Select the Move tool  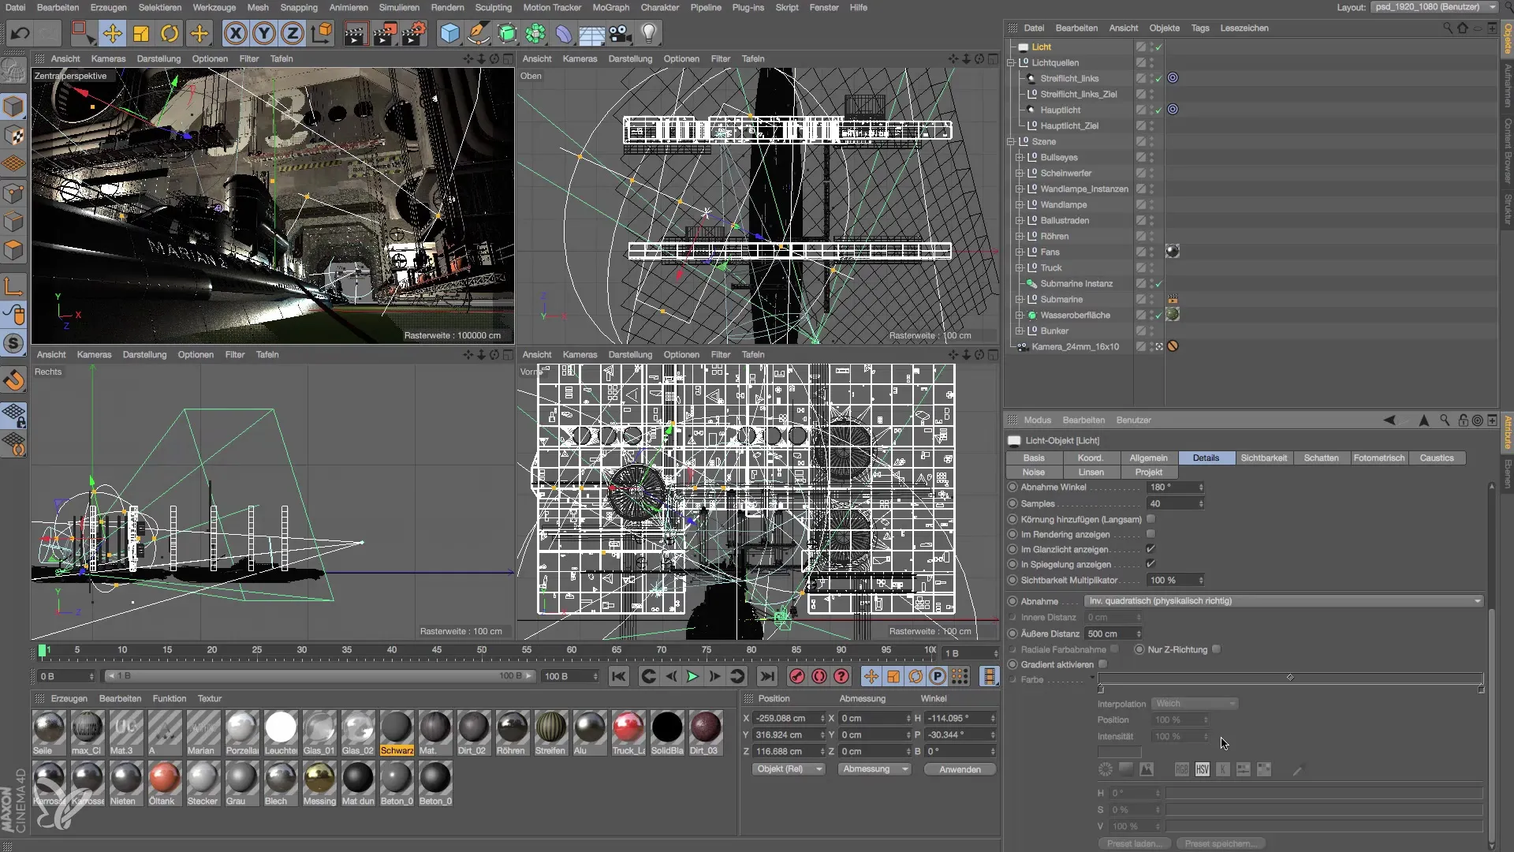point(113,33)
